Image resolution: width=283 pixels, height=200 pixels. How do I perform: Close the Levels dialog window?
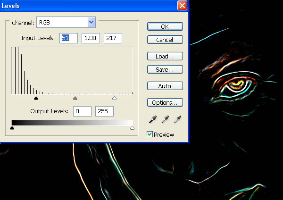point(182,6)
